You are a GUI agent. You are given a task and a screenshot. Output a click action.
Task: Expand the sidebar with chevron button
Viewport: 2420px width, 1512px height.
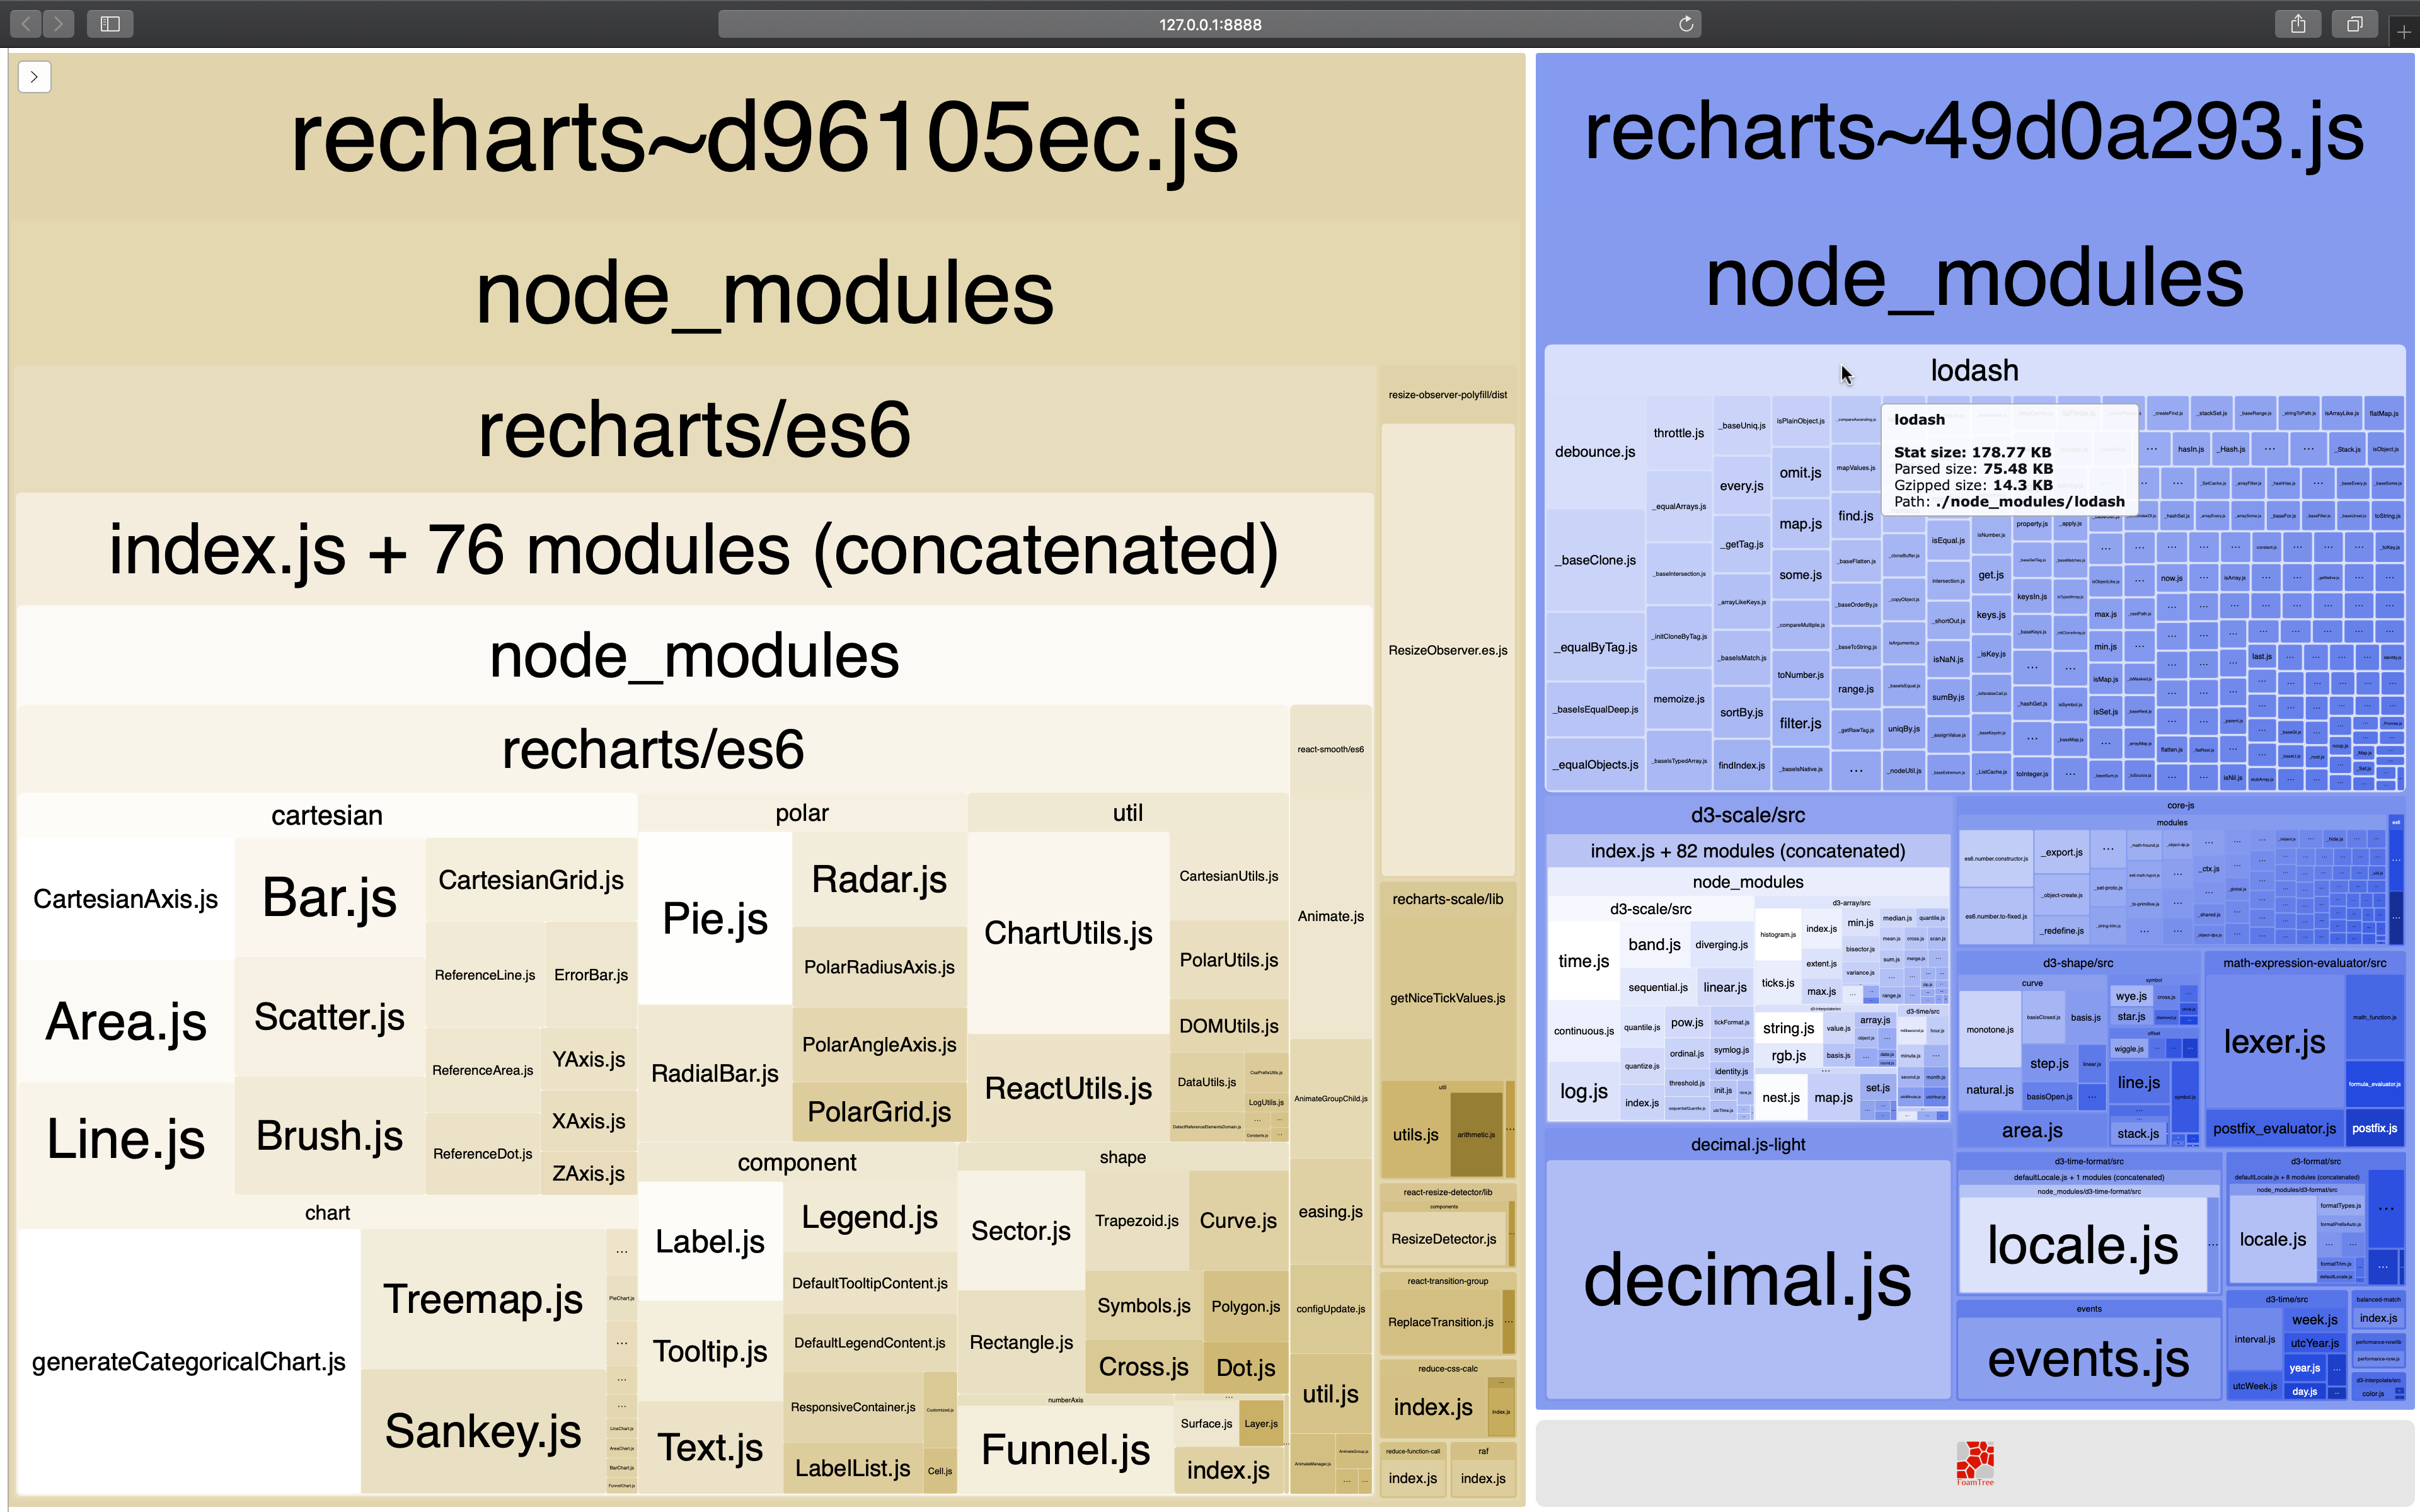(34, 77)
